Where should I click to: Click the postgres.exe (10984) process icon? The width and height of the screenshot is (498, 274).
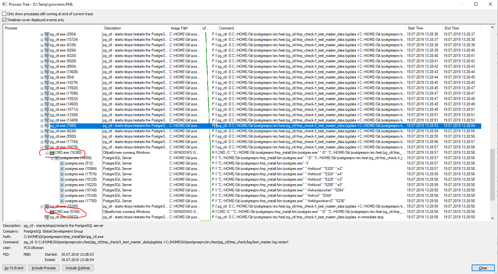pyautogui.click(x=62, y=169)
